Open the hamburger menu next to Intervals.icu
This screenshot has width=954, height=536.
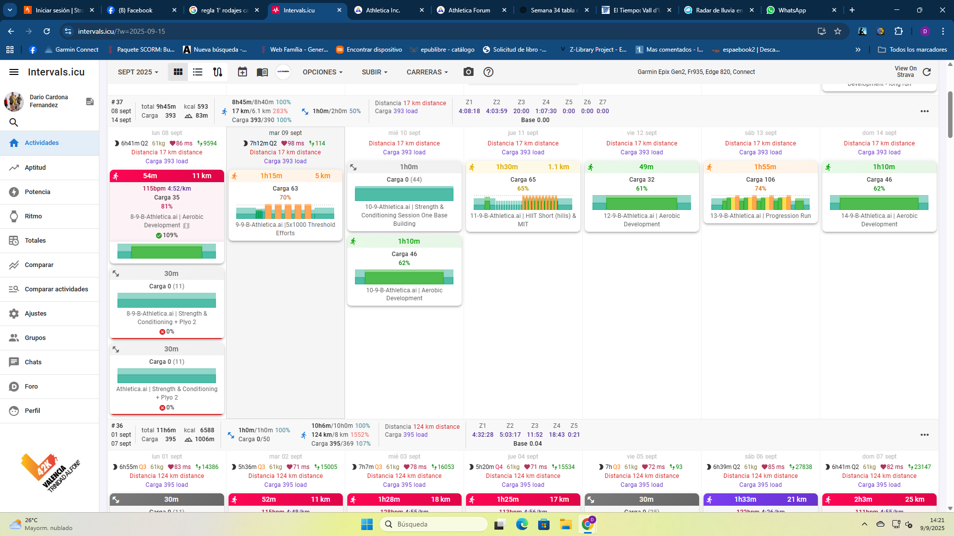(x=14, y=72)
